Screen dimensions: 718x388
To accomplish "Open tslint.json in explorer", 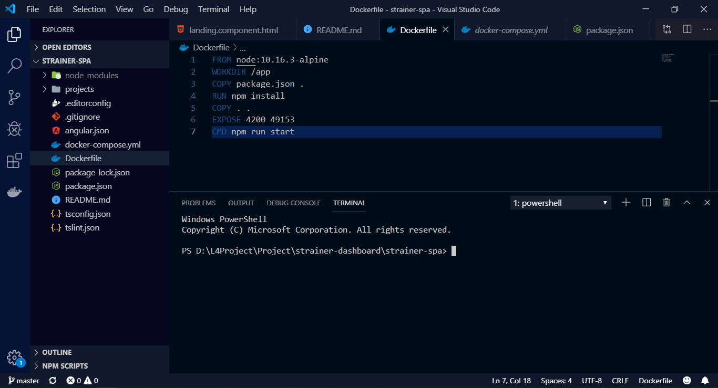I will click(x=99, y=227).
